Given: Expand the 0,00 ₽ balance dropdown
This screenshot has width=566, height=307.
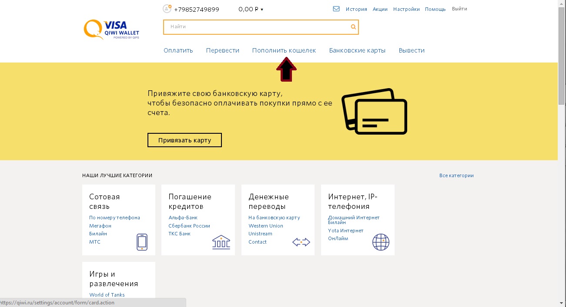Looking at the screenshot, I should click(x=251, y=9).
